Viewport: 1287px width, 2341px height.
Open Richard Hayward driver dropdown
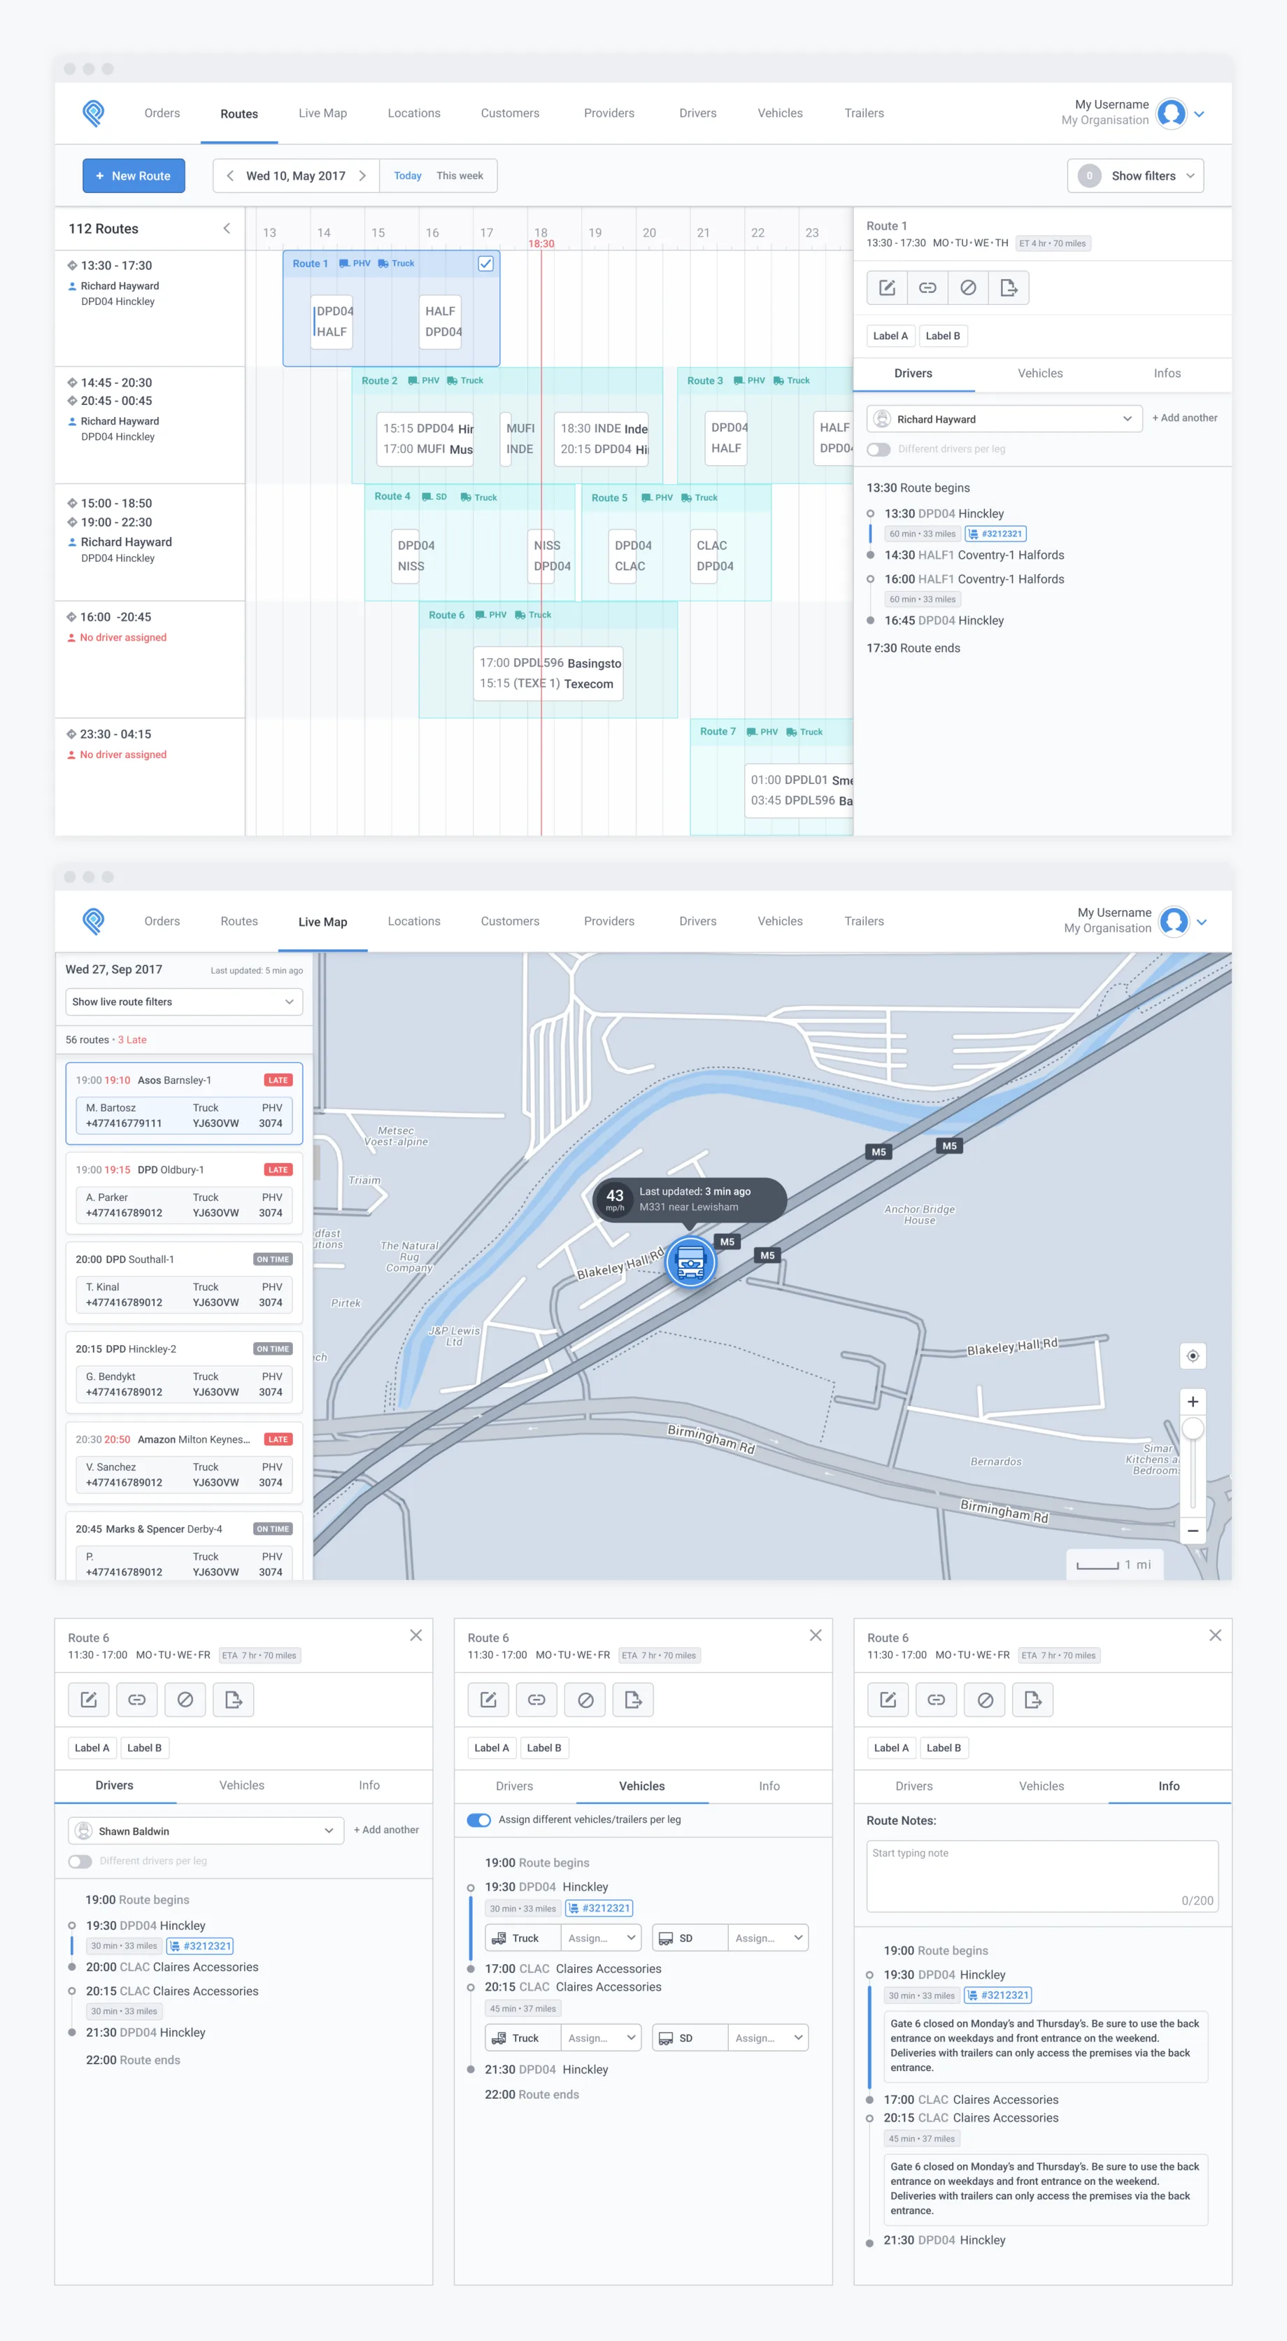click(x=1004, y=419)
